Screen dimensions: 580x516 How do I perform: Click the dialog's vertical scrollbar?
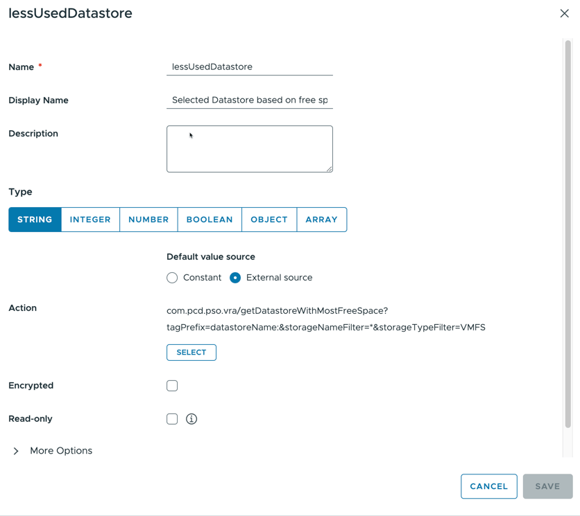click(x=568, y=234)
